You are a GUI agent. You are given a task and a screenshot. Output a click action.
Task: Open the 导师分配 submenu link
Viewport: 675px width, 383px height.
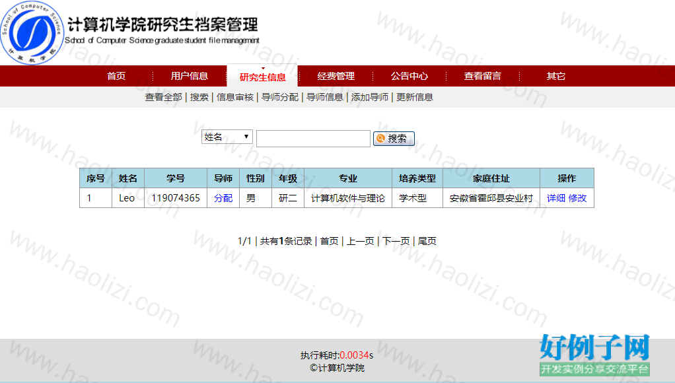pyautogui.click(x=280, y=97)
